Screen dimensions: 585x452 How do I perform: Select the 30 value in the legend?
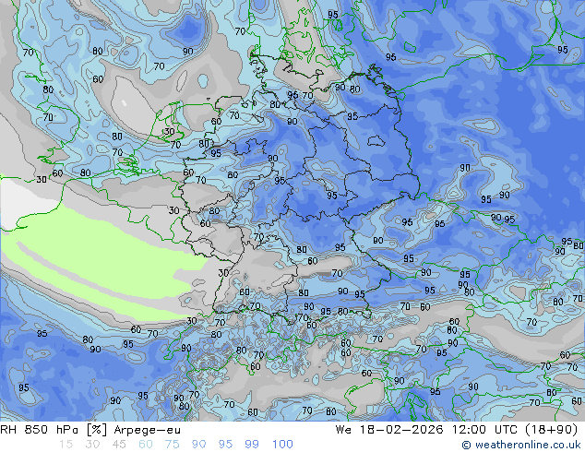click(x=92, y=445)
